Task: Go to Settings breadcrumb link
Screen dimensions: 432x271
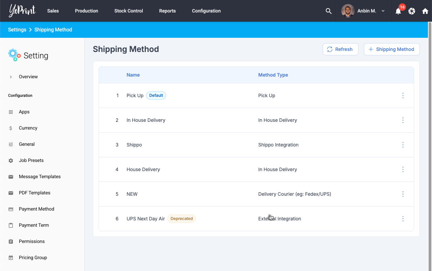Action: click(x=17, y=30)
